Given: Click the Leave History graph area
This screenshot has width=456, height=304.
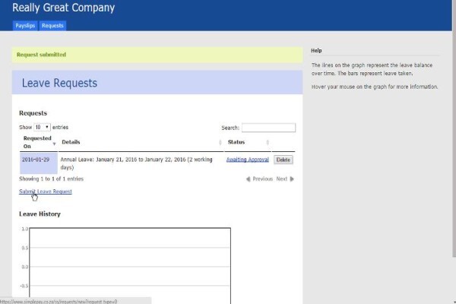Looking at the screenshot, I should pyautogui.click(x=130, y=265).
